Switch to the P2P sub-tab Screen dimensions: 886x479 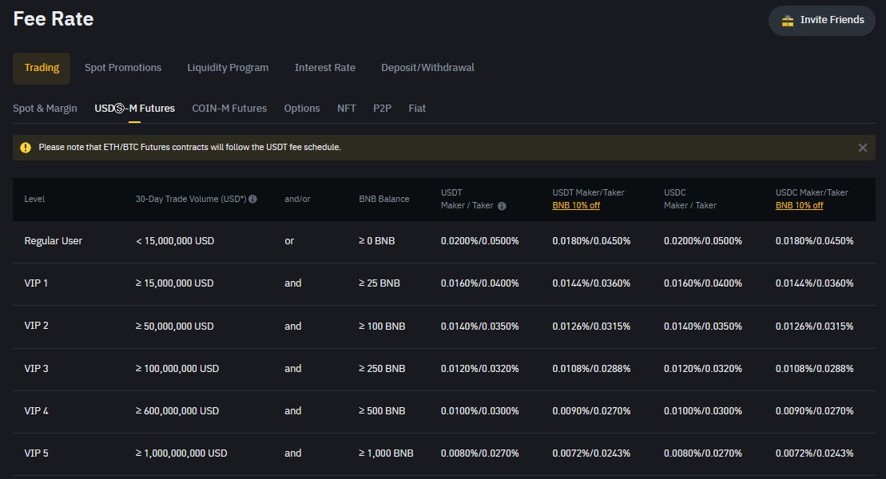point(382,109)
